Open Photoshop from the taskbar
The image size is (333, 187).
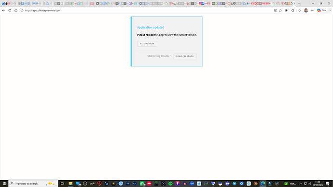pos(127,184)
